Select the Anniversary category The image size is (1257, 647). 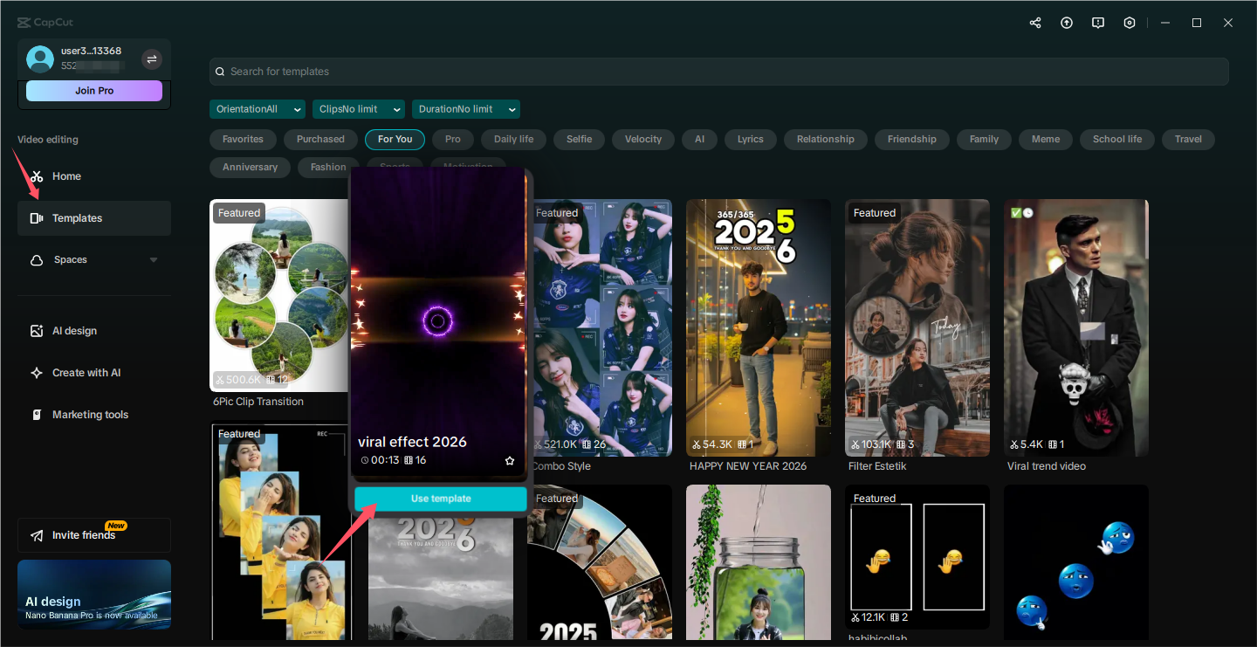pos(251,167)
